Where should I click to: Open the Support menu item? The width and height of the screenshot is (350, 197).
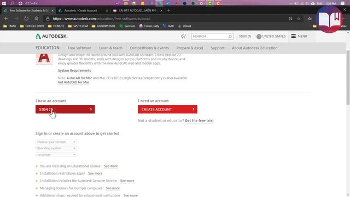(218, 48)
